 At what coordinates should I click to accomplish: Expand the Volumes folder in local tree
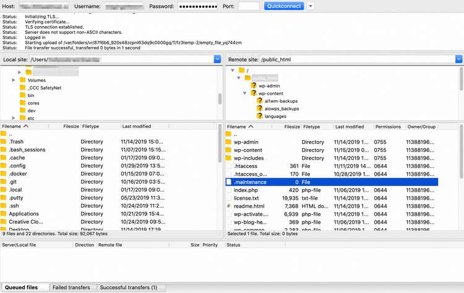pyautogui.click(x=14, y=80)
